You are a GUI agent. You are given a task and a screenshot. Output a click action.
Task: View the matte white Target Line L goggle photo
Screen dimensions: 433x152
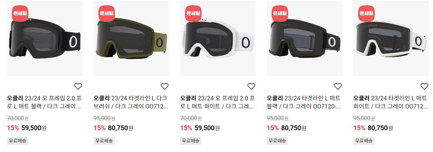[x=391, y=38]
